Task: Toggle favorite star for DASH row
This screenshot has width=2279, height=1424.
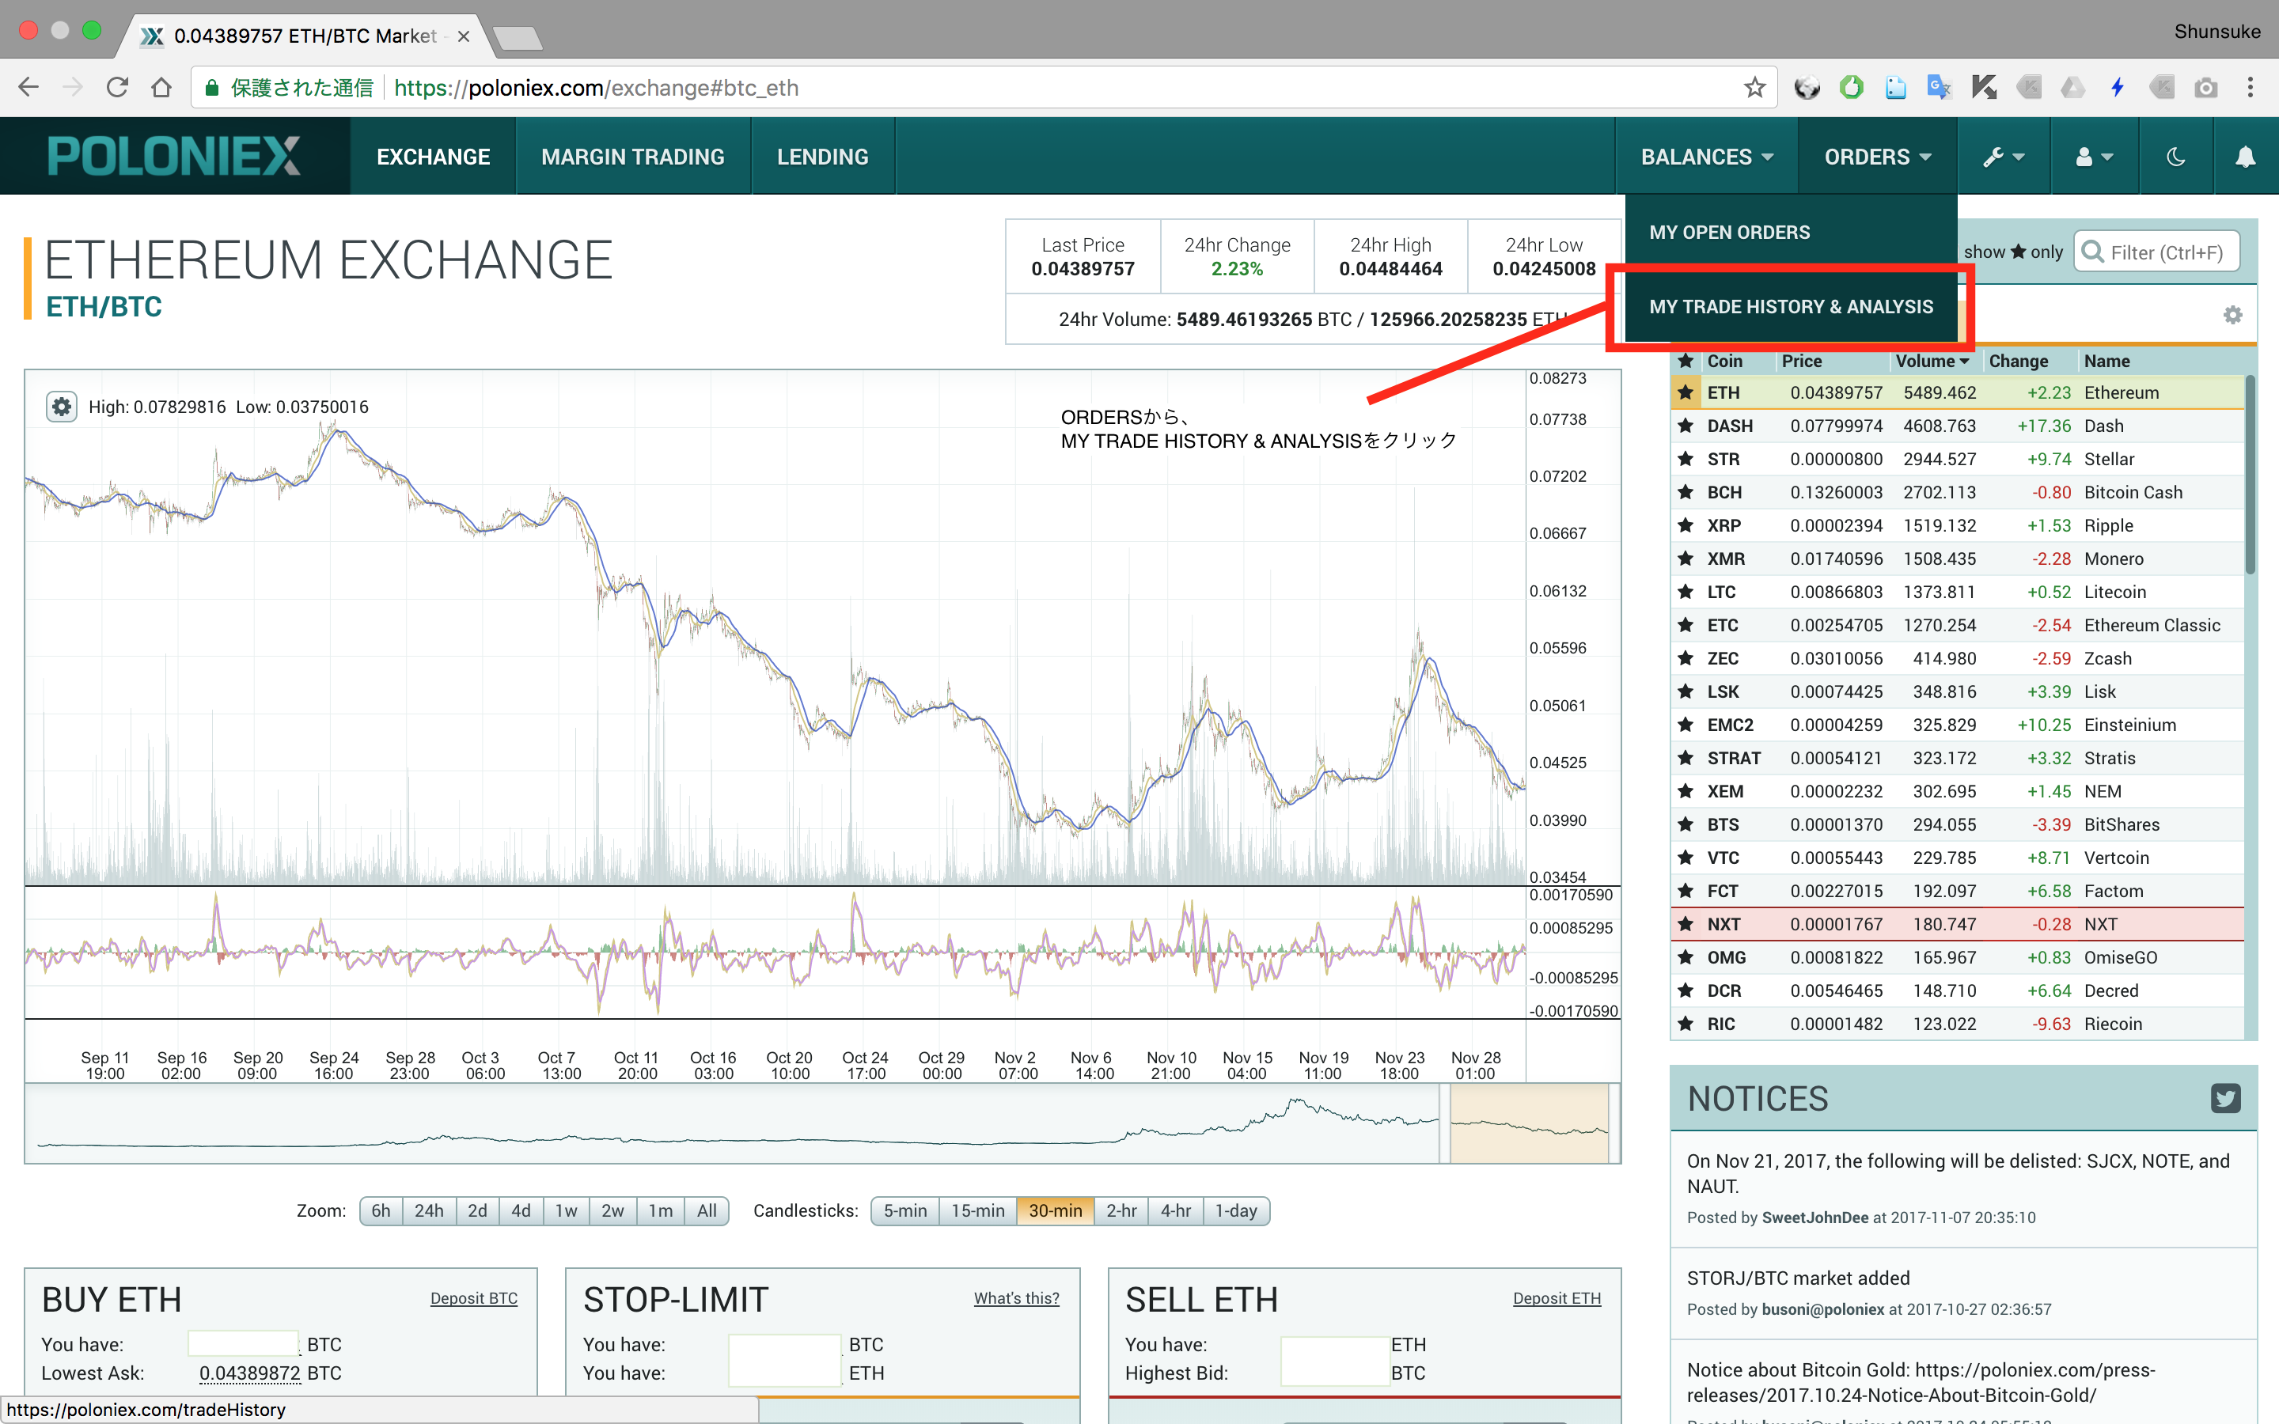Action: coord(1686,426)
